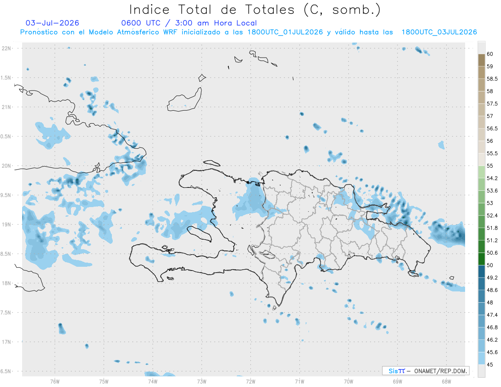The height and width of the screenshot is (387, 501).
Task: Click the "20N" latitude label
Action: (x=6, y=166)
